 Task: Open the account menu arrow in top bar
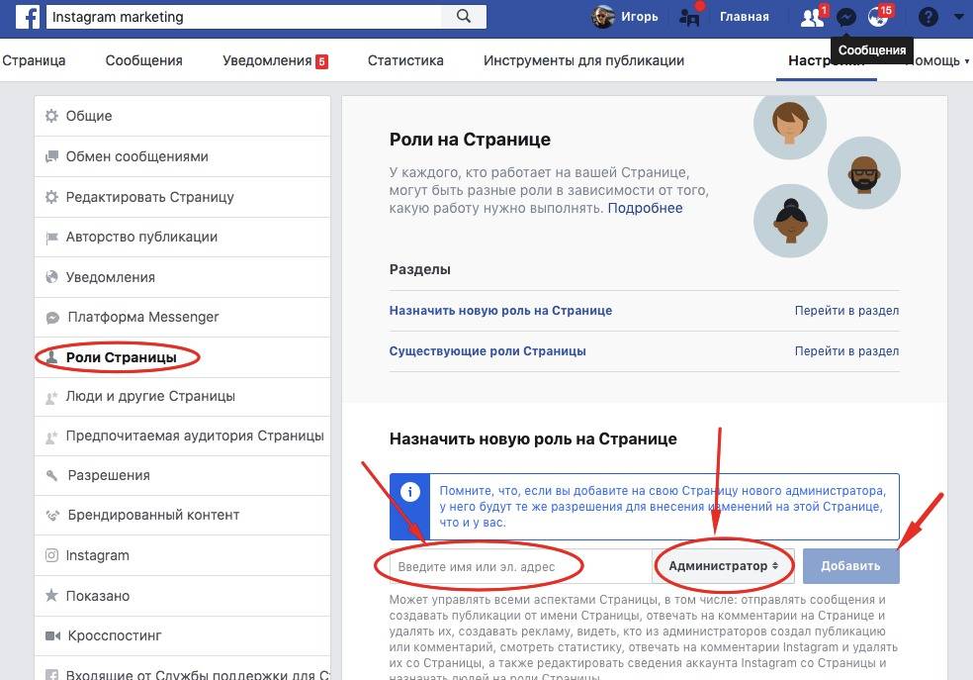coord(959,17)
